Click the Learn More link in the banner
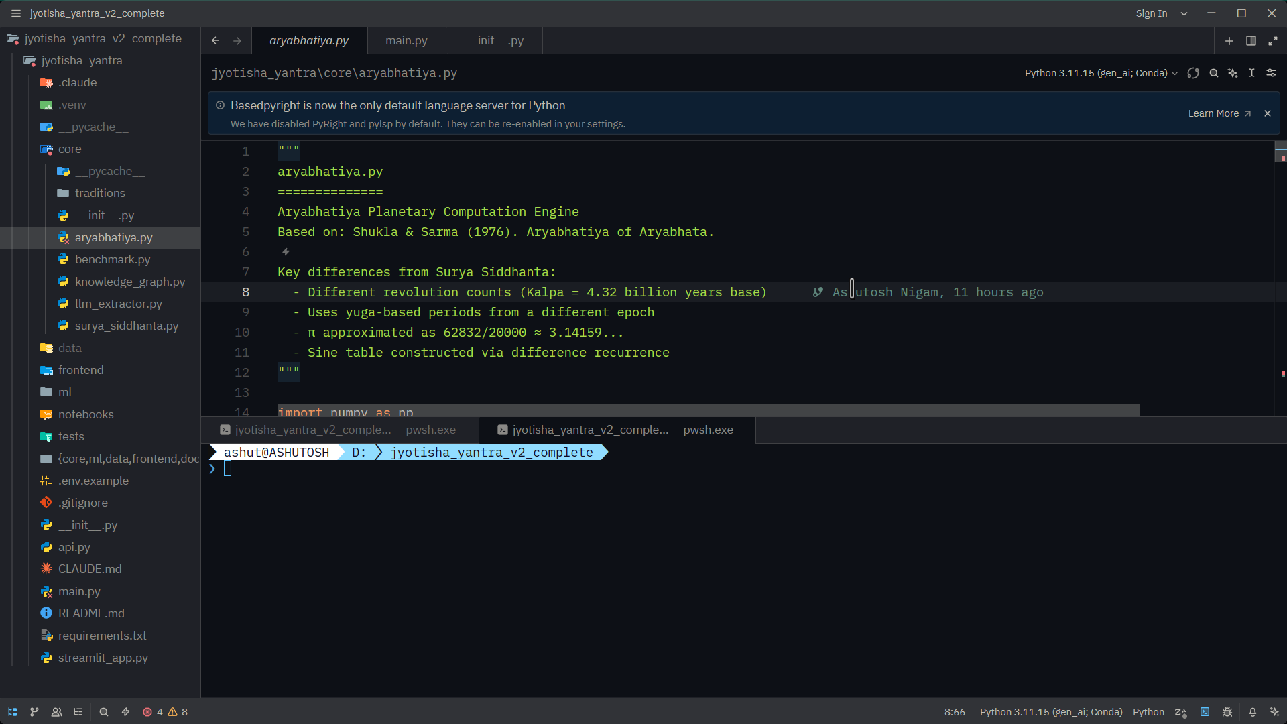1287x724 pixels. pyautogui.click(x=1213, y=113)
